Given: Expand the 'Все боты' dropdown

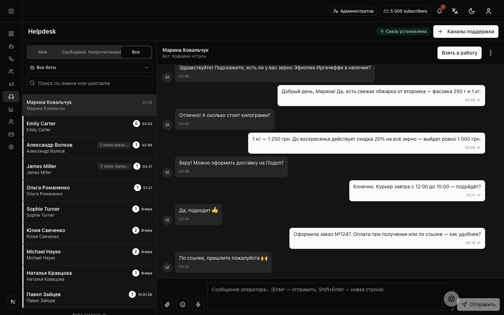Looking at the screenshot, I should click(x=89, y=68).
